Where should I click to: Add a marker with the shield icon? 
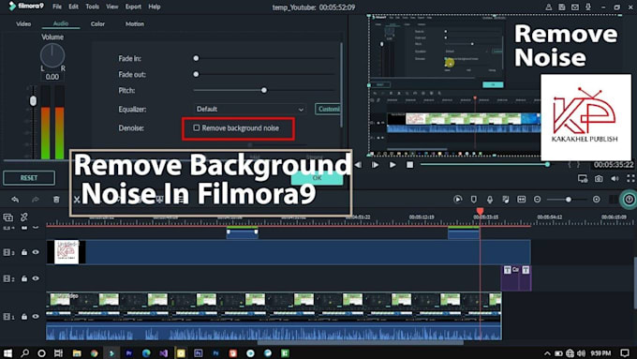pyautogui.click(x=474, y=200)
